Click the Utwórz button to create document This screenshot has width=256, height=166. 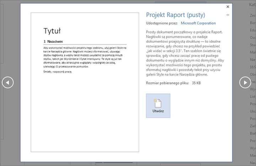(158, 105)
